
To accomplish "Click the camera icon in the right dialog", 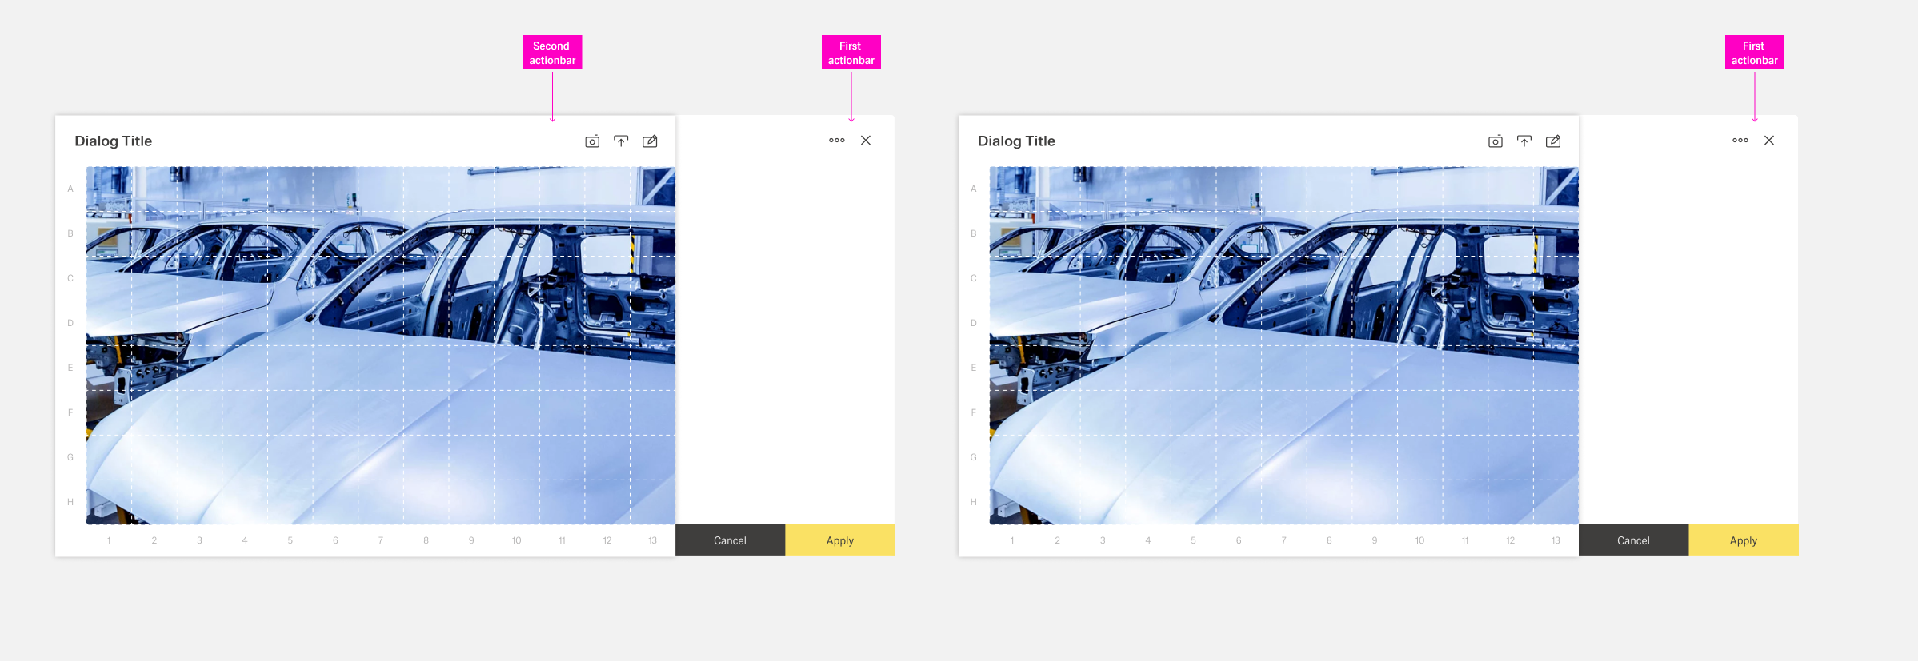I will [x=1495, y=141].
